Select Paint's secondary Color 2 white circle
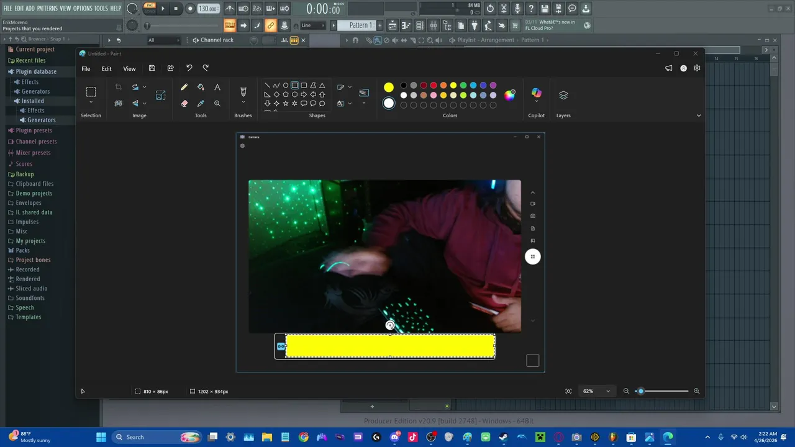Screen dimensions: 795x447 (x=389, y=103)
